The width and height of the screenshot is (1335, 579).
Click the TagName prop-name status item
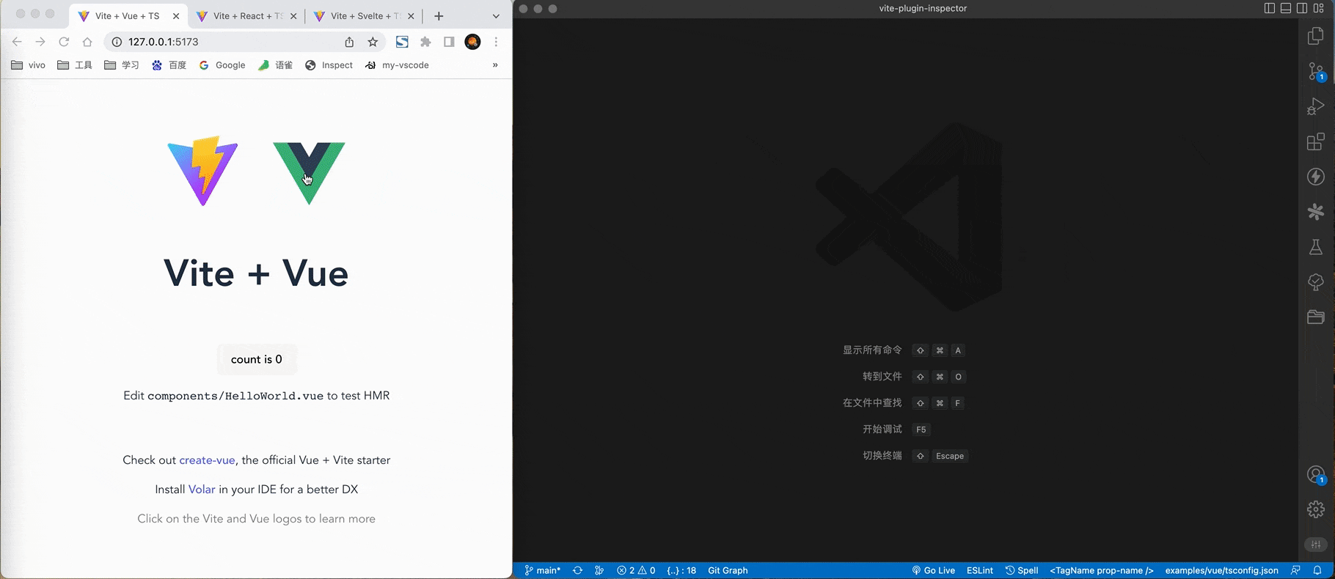tap(1102, 570)
